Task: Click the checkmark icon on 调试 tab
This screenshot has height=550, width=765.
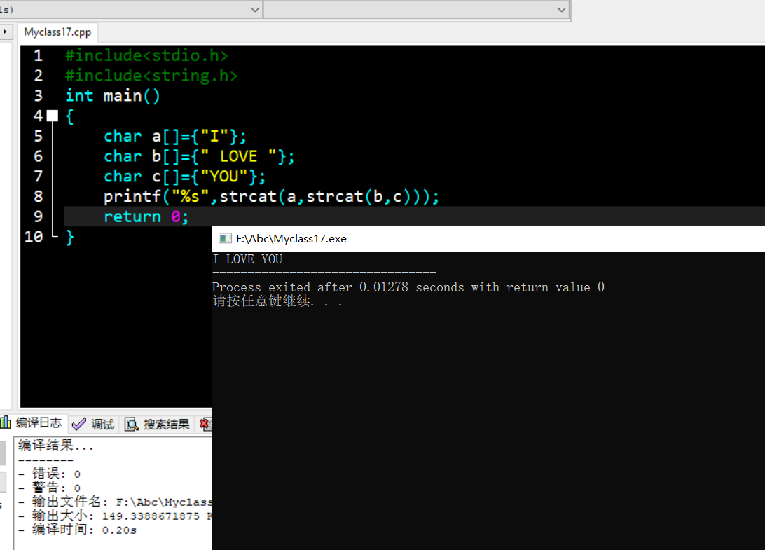Action: pyautogui.click(x=78, y=425)
